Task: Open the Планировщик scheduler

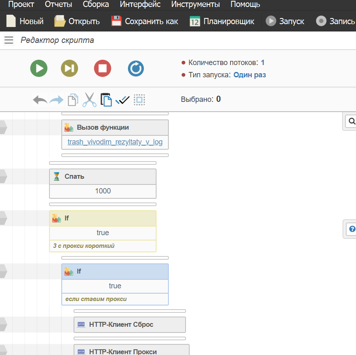Action: click(x=222, y=21)
